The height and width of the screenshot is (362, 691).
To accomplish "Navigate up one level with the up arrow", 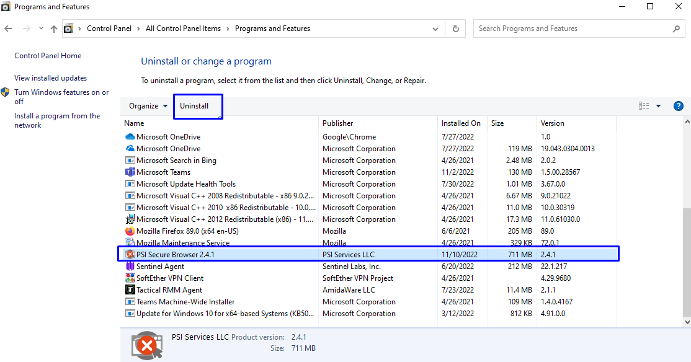I will tap(53, 28).
